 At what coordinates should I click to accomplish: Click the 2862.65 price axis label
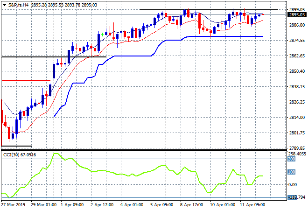[x=297, y=56]
